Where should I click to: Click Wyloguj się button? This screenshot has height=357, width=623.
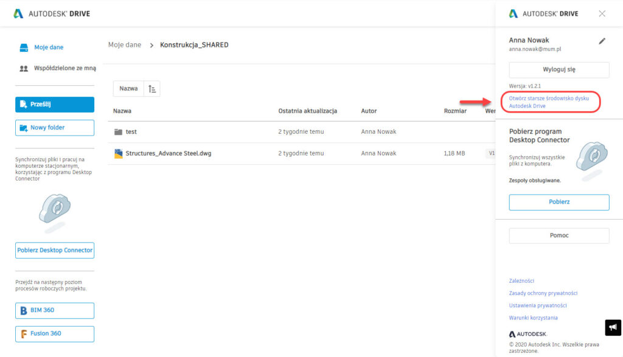click(559, 69)
